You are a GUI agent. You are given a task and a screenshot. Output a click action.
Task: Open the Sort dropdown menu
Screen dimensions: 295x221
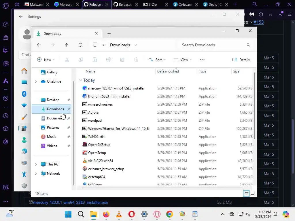pyautogui.click(x=157, y=60)
